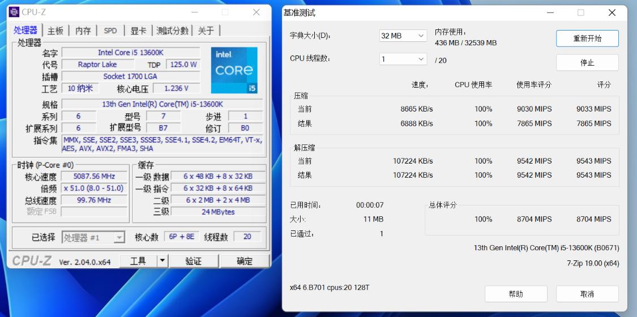This screenshot has width=637, height=317.
Task: Click the 7-Zip 19.00 (x64) version text
Action: [x=593, y=263]
